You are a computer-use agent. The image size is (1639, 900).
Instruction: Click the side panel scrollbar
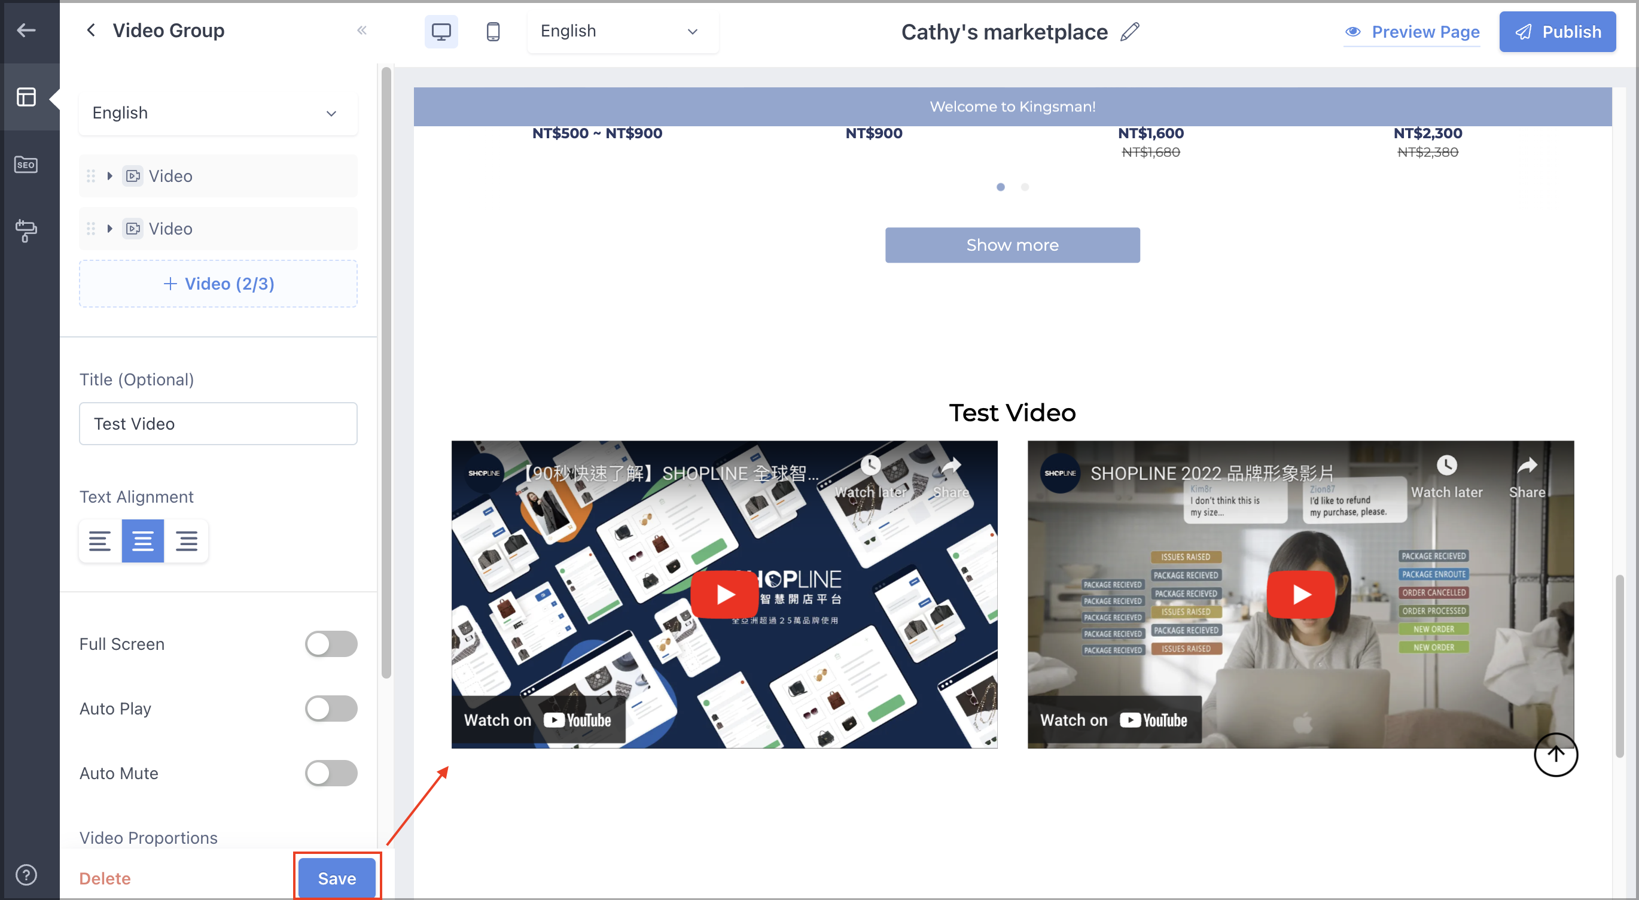[x=386, y=373]
